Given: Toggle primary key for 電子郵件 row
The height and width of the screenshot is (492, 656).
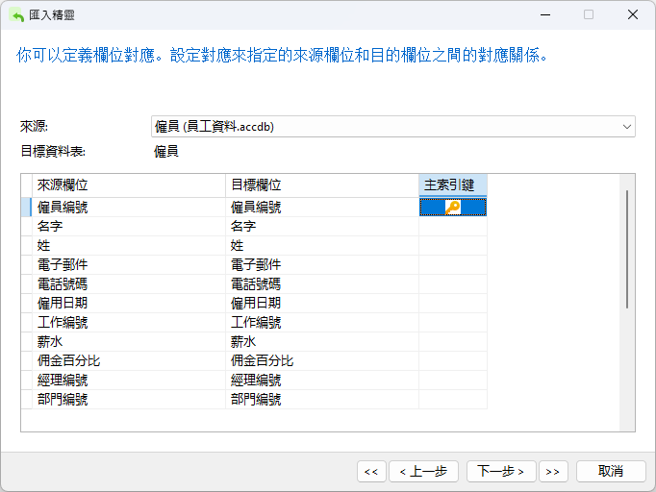Looking at the screenshot, I should tap(453, 264).
